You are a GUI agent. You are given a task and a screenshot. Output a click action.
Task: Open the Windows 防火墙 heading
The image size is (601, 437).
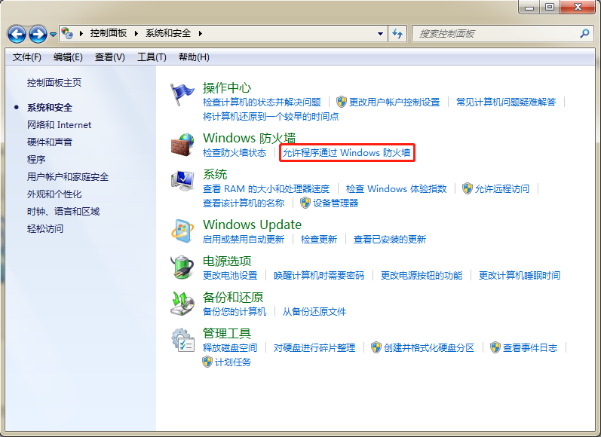(249, 138)
